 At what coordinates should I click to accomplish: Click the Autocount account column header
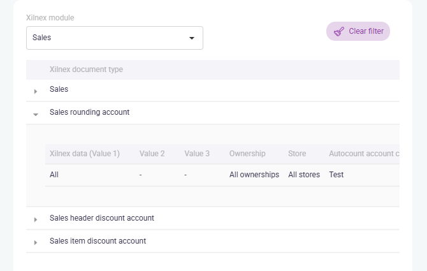pos(363,154)
